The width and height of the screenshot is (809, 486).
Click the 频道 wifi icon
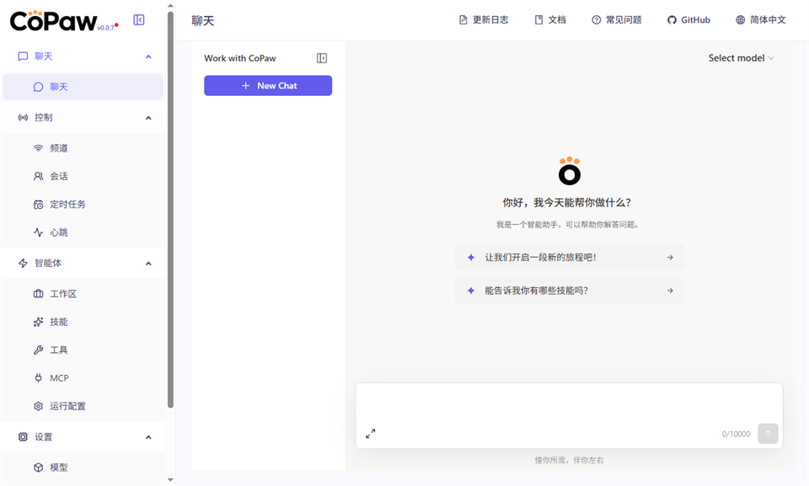pyautogui.click(x=38, y=148)
